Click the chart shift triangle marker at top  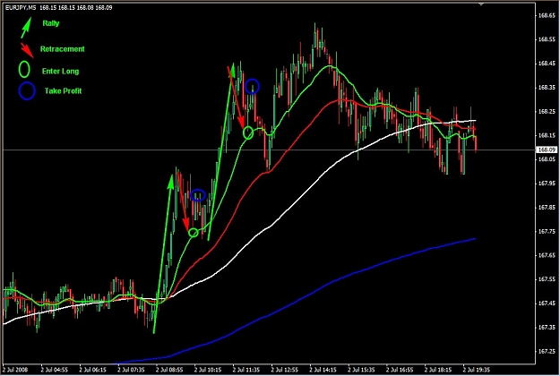tap(481, 4)
